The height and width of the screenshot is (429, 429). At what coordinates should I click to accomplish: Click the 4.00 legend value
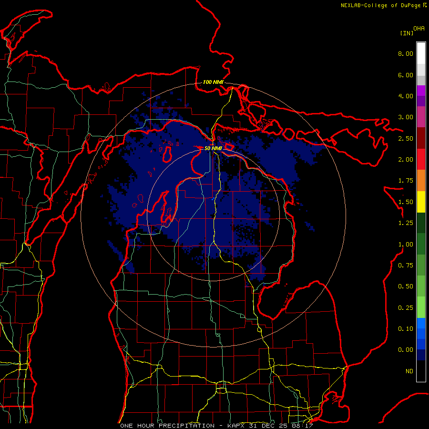[x=406, y=96]
